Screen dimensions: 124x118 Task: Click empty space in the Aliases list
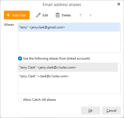[x=69, y=42]
